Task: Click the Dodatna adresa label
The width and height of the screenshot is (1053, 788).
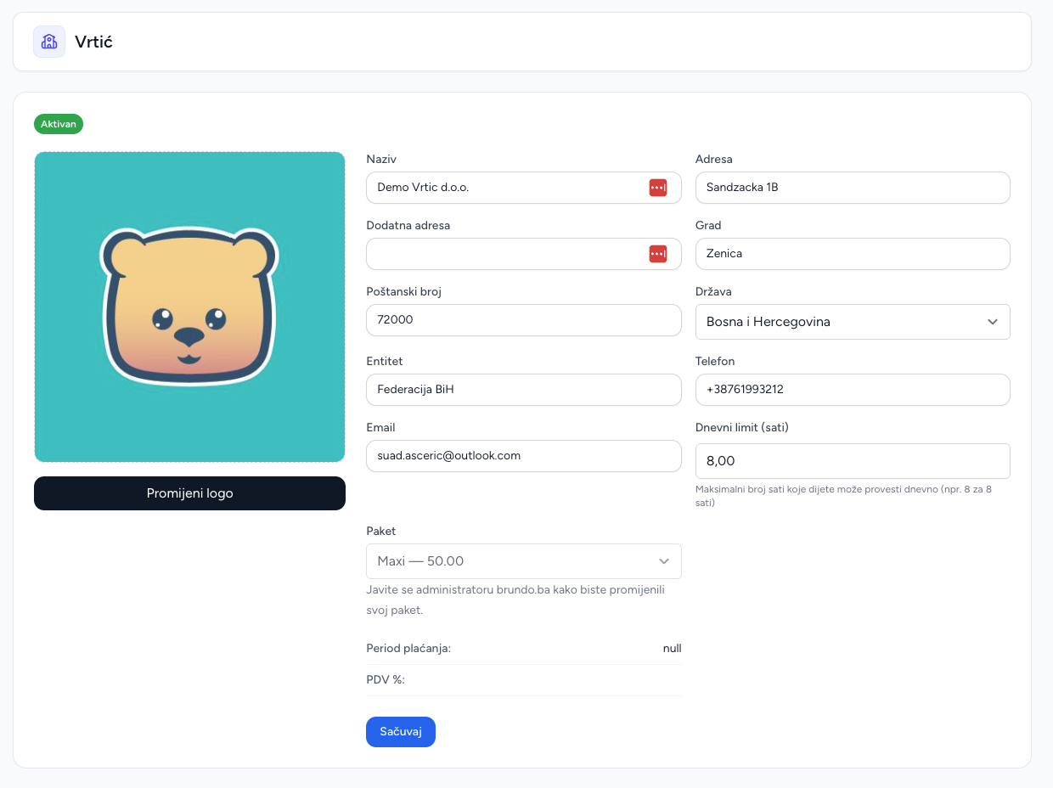Action: point(408,225)
